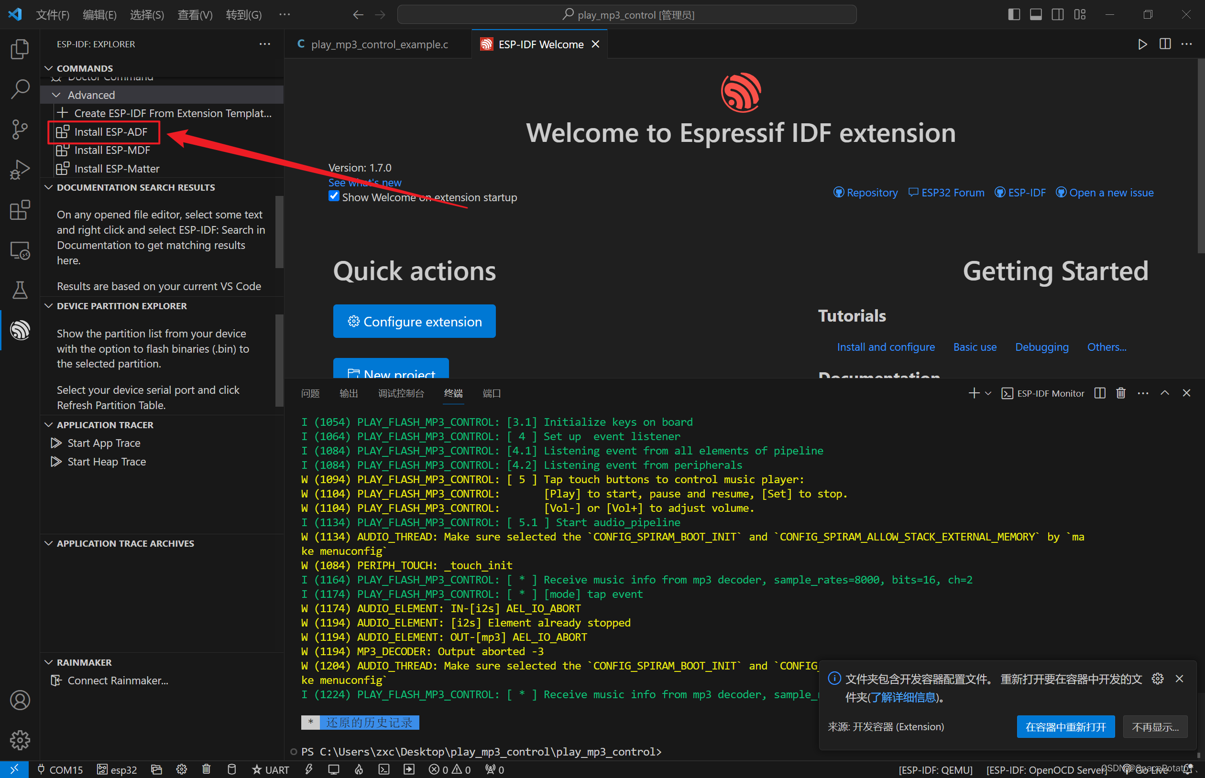This screenshot has height=778, width=1205.
Task: Click the Configure extension button
Action: click(414, 321)
